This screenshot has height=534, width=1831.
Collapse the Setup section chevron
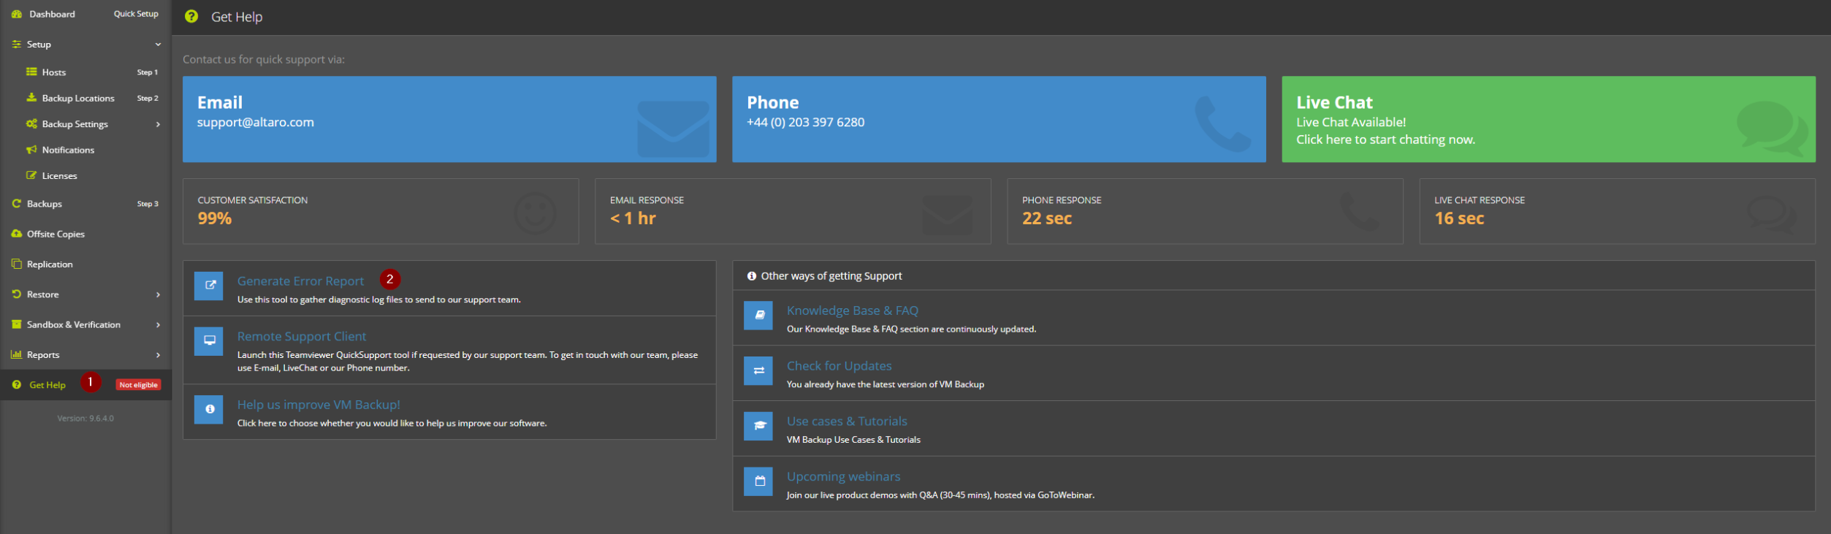click(x=158, y=45)
